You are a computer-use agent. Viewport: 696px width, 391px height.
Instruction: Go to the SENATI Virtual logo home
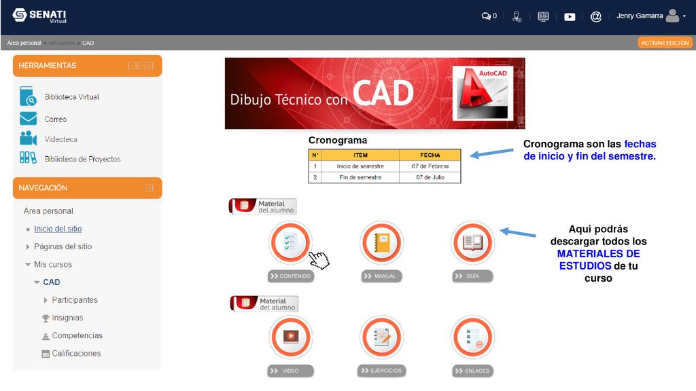tap(39, 16)
